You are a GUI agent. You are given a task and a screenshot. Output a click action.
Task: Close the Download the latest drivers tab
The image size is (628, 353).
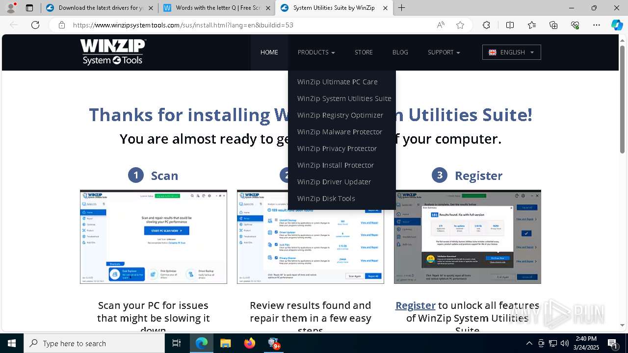[x=151, y=8]
